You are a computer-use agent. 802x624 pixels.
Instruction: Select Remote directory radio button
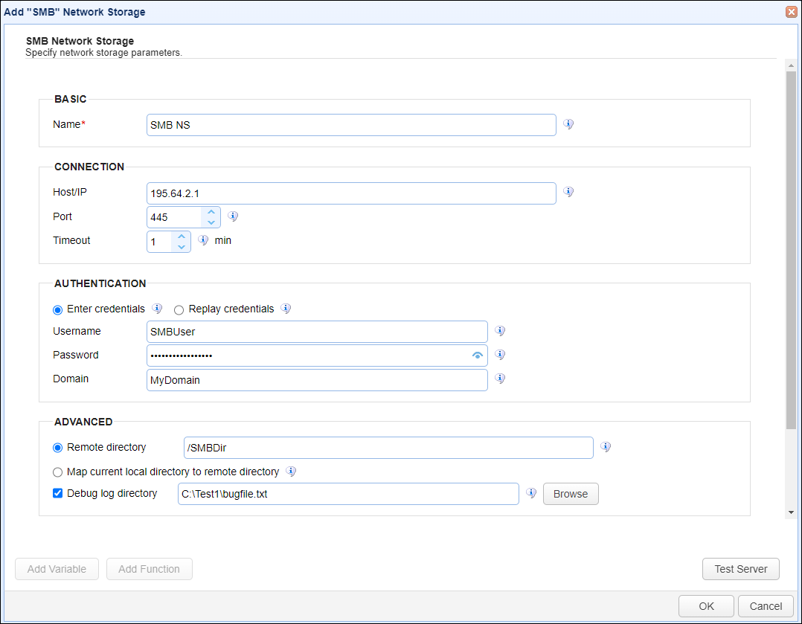(58, 448)
